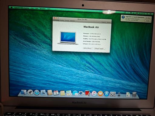The height and width of the screenshot is (116, 155).
Task: Switch to the Displays tab
Action: coord(62,20)
